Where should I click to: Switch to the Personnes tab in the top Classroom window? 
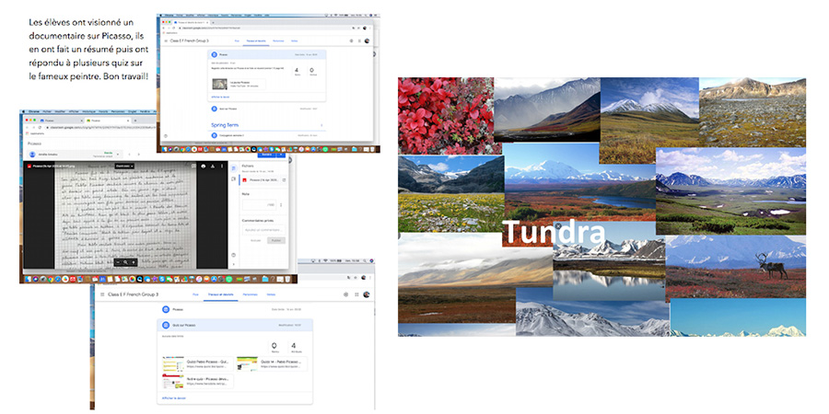(x=278, y=40)
